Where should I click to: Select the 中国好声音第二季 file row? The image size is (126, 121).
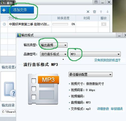tap(55, 24)
